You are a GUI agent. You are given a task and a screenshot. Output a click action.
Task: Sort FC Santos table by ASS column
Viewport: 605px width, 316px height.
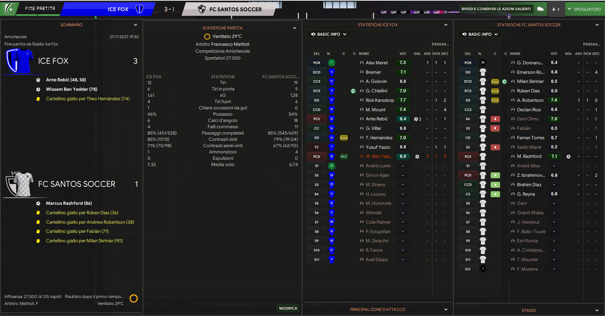[579, 53]
